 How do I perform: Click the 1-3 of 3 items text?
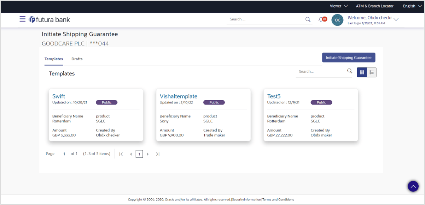pos(97,154)
